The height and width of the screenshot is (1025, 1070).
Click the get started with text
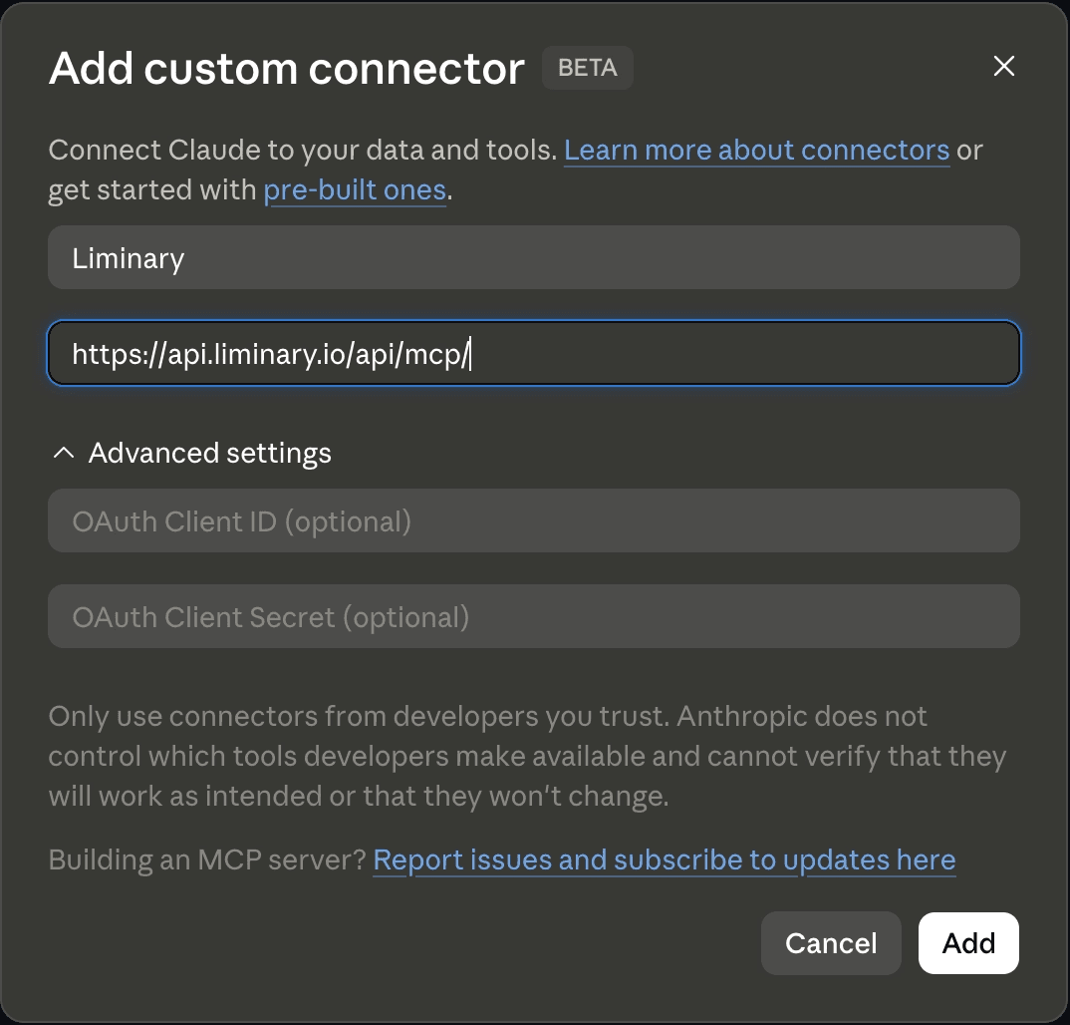[151, 189]
